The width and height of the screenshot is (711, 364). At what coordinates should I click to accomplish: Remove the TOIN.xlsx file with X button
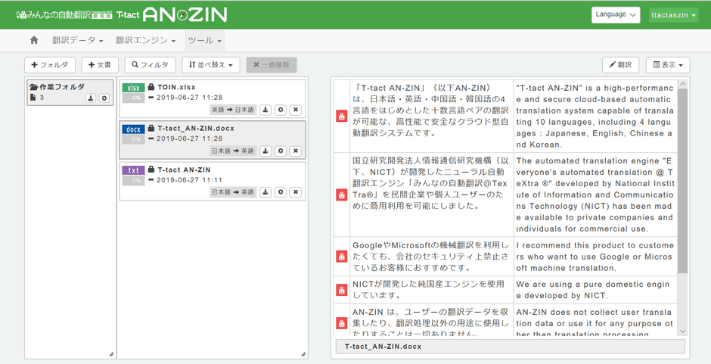296,110
